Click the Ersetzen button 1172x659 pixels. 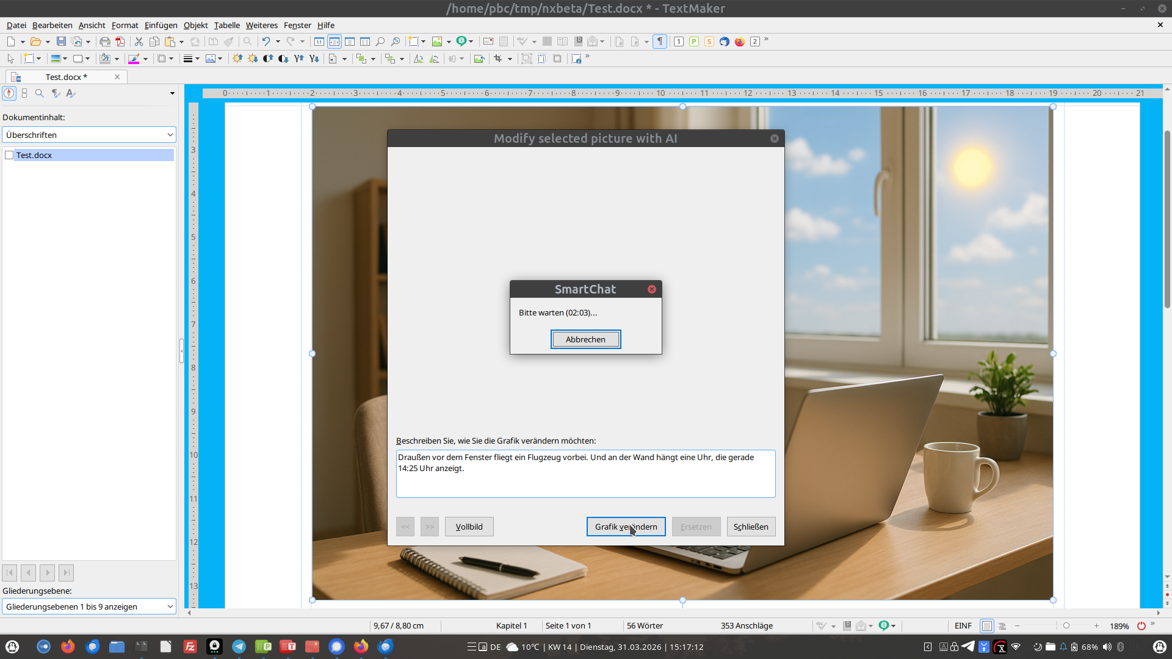(x=696, y=527)
